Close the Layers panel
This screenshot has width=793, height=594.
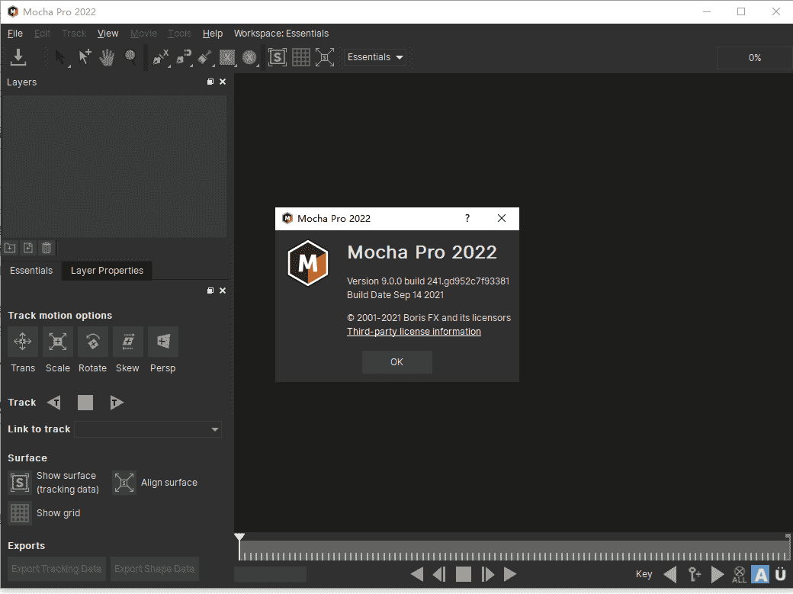pos(223,82)
